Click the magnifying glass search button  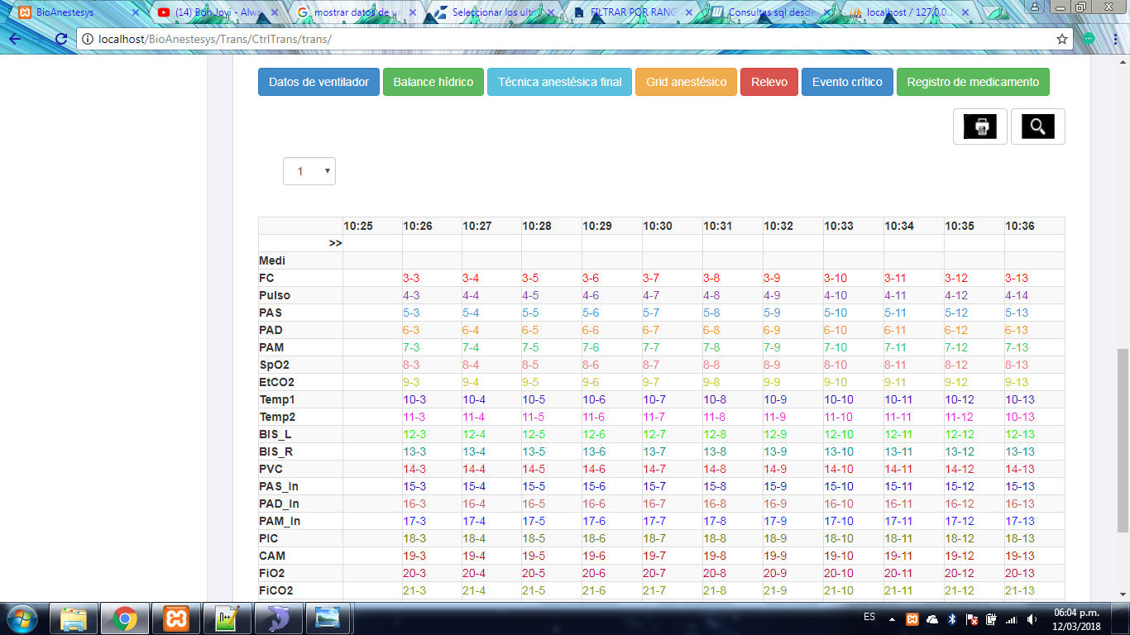1037,127
